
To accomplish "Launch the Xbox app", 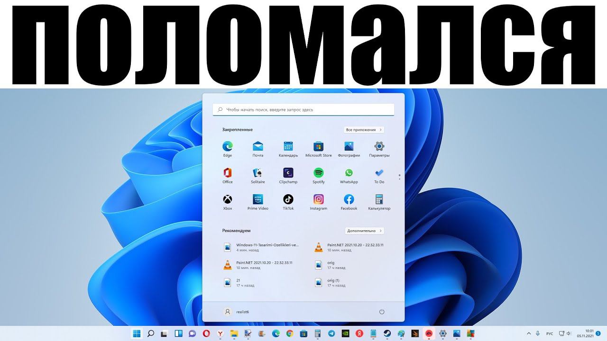I will [x=228, y=202].
